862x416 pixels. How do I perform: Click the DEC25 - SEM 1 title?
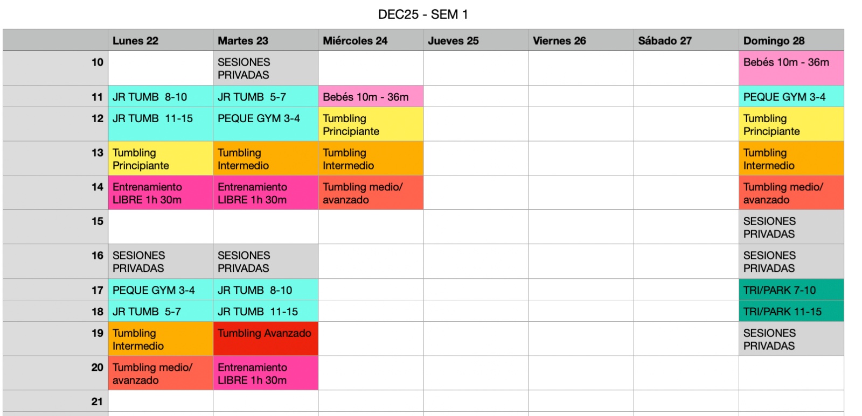423,15
